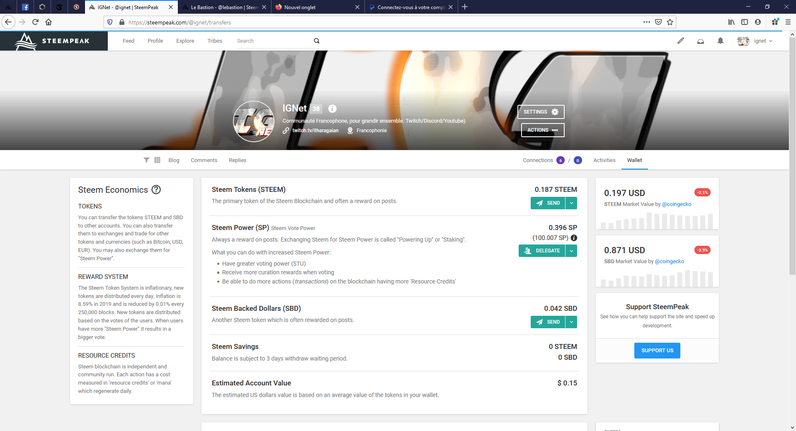796x431 pixels.
Task: Expand the STEEM send options dropdown arrow
Action: pos(571,203)
